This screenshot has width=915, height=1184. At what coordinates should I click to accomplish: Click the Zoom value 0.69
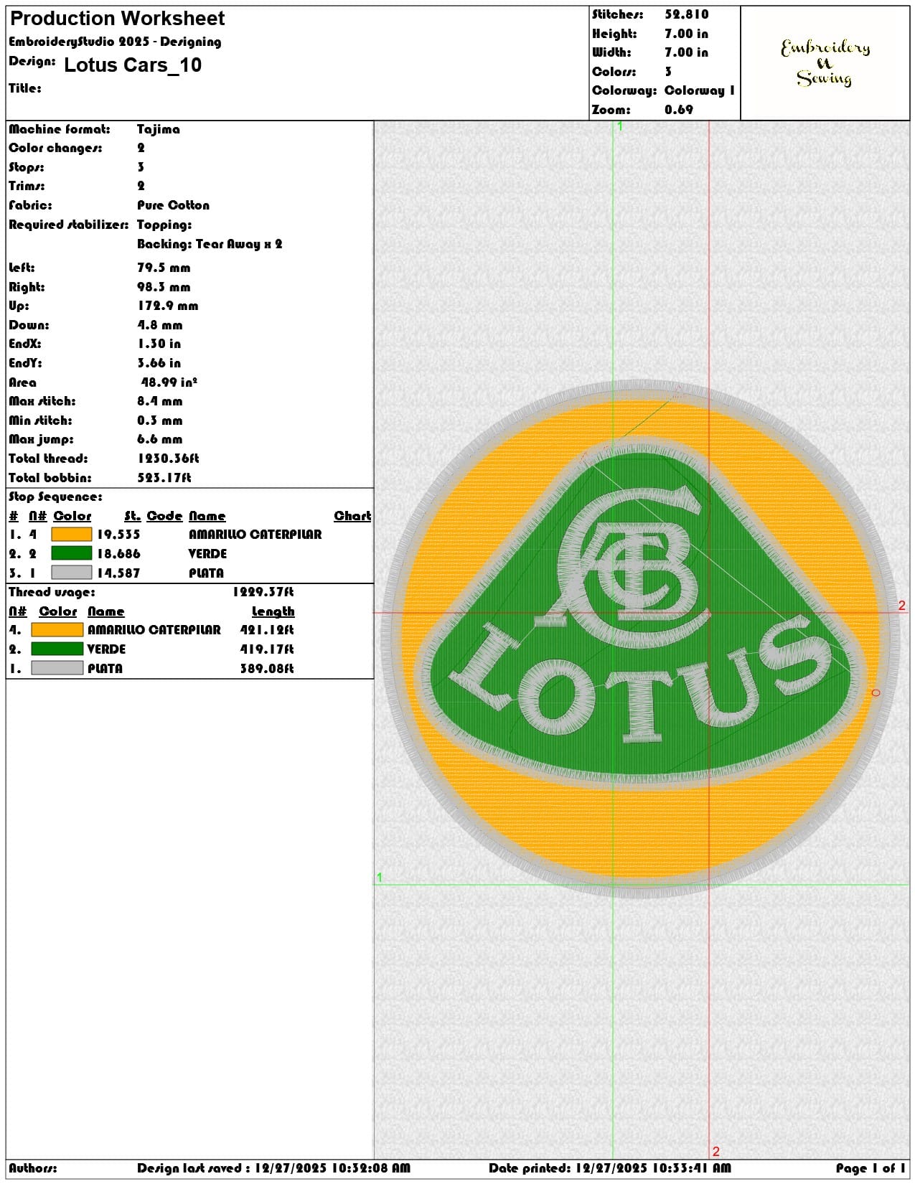click(x=679, y=110)
